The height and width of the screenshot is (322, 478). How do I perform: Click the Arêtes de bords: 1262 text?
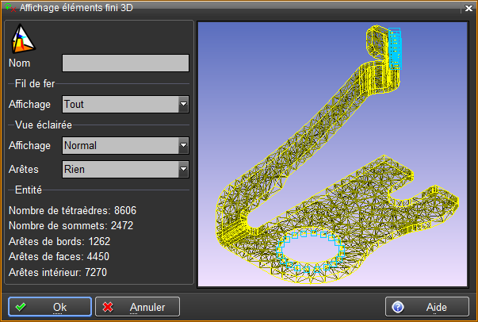tap(59, 241)
